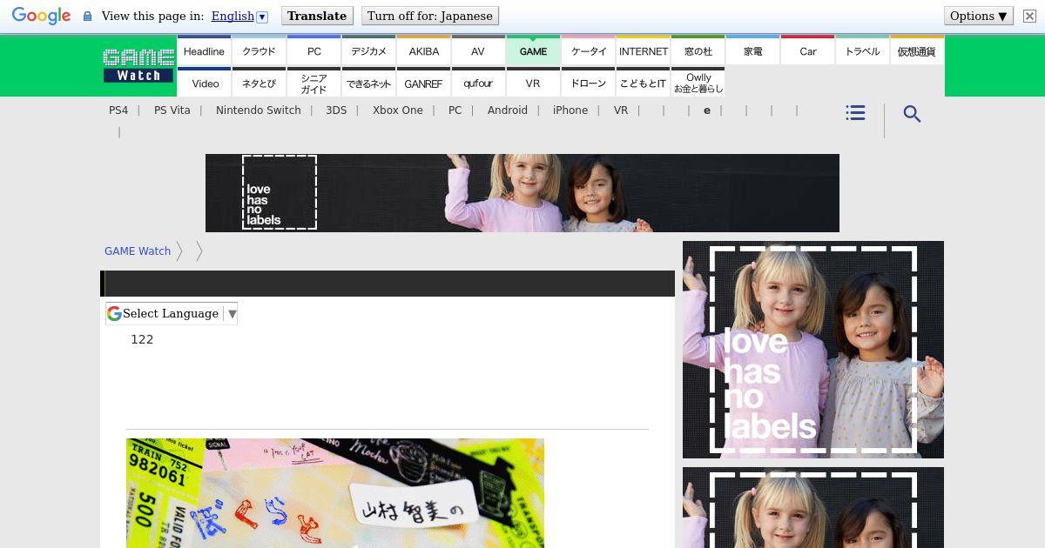Click Turn off for: Japanese button
Image resolution: width=1045 pixels, height=548 pixels.
(x=430, y=16)
